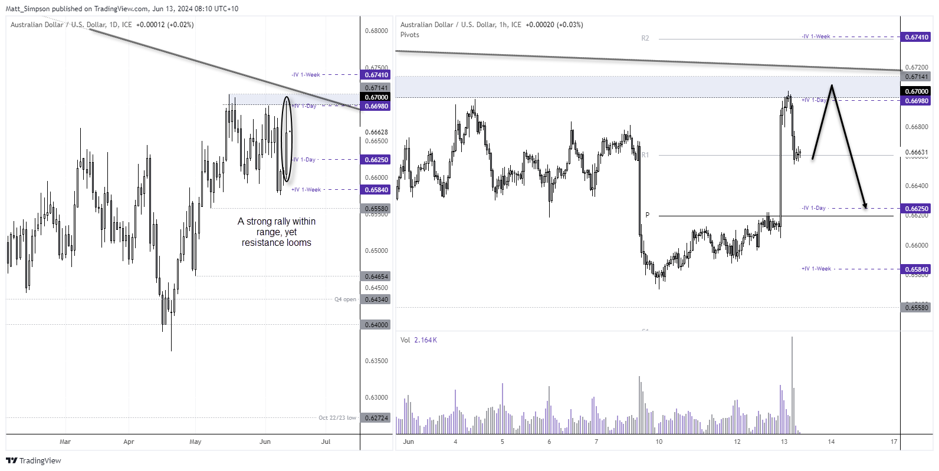Click the Pivots indicator label
939x471 pixels.
410,35
